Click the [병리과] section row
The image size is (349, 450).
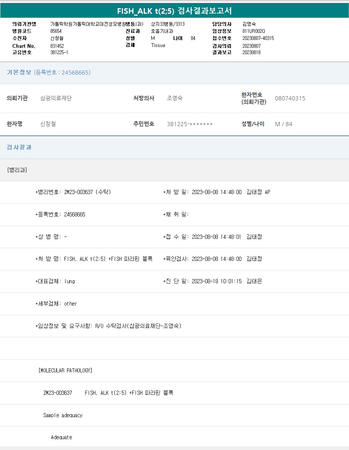click(x=17, y=170)
